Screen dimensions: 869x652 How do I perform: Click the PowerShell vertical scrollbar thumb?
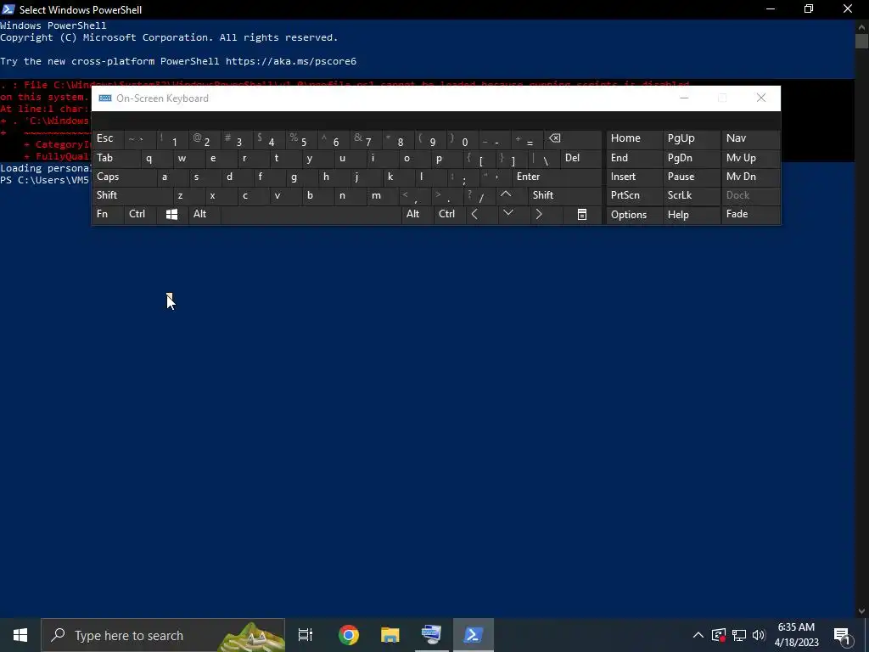tap(861, 41)
